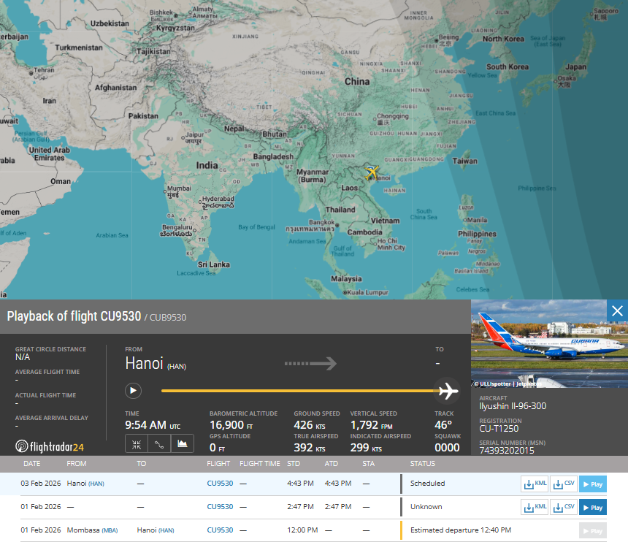Click the HAN airport code in 03 Feb row
This screenshot has width=628, height=542.
(96, 484)
